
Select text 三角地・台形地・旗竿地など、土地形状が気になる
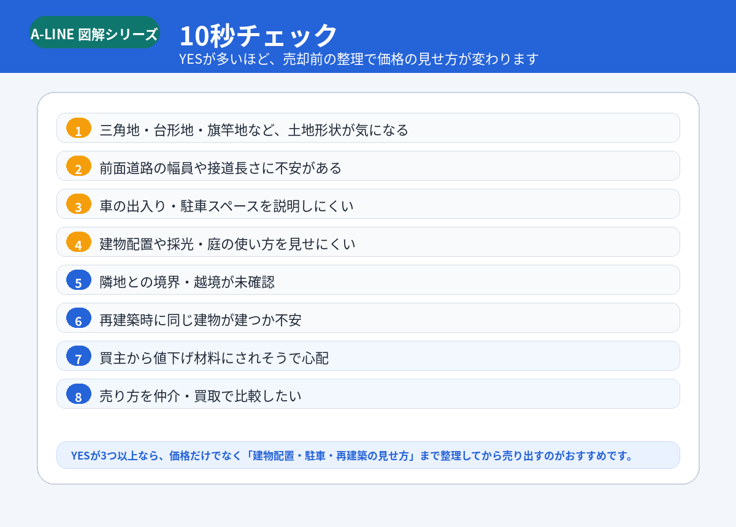pyautogui.click(x=254, y=130)
